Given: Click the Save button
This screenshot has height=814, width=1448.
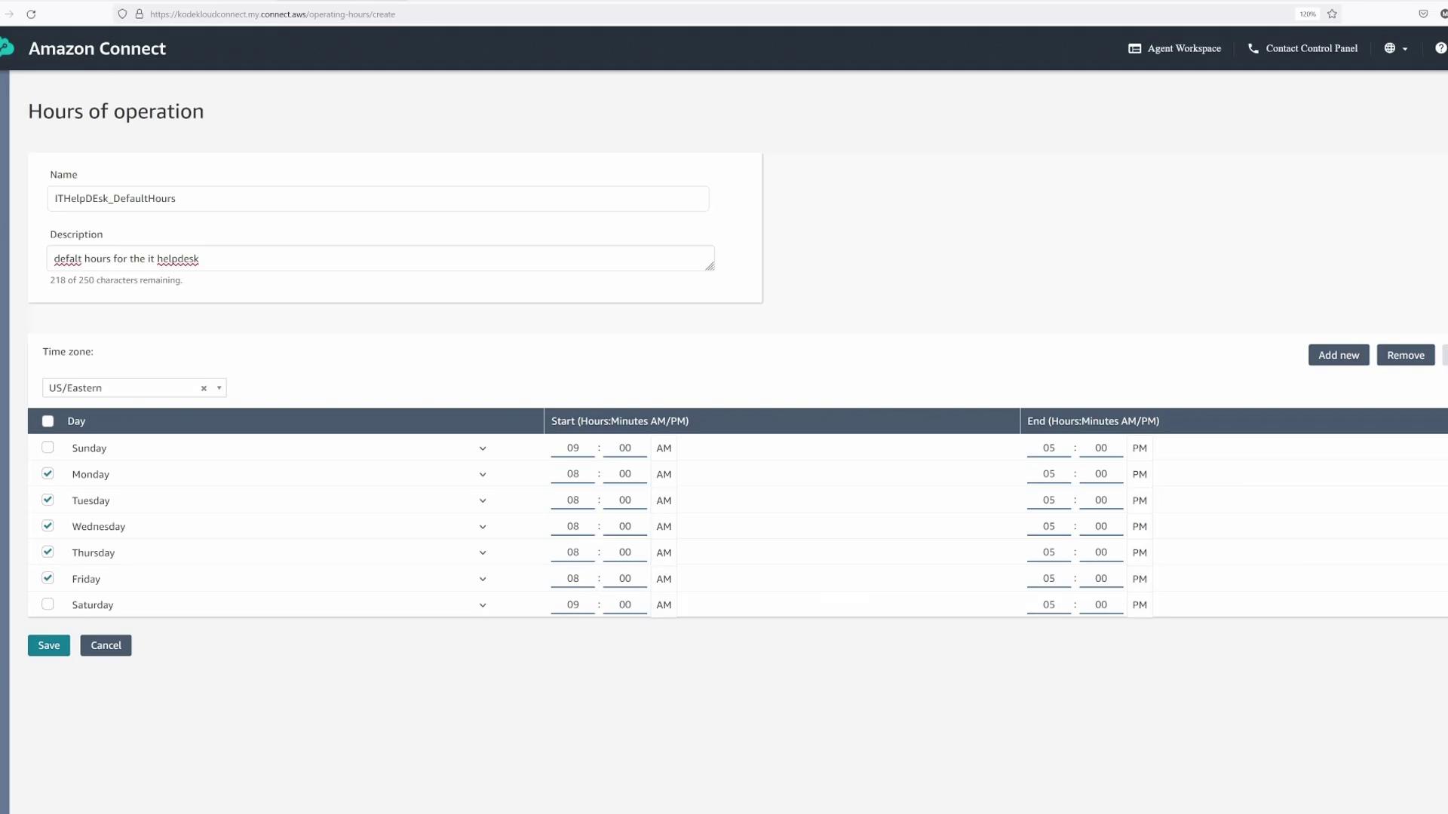Looking at the screenshot, I should click(x=49, y=645).
